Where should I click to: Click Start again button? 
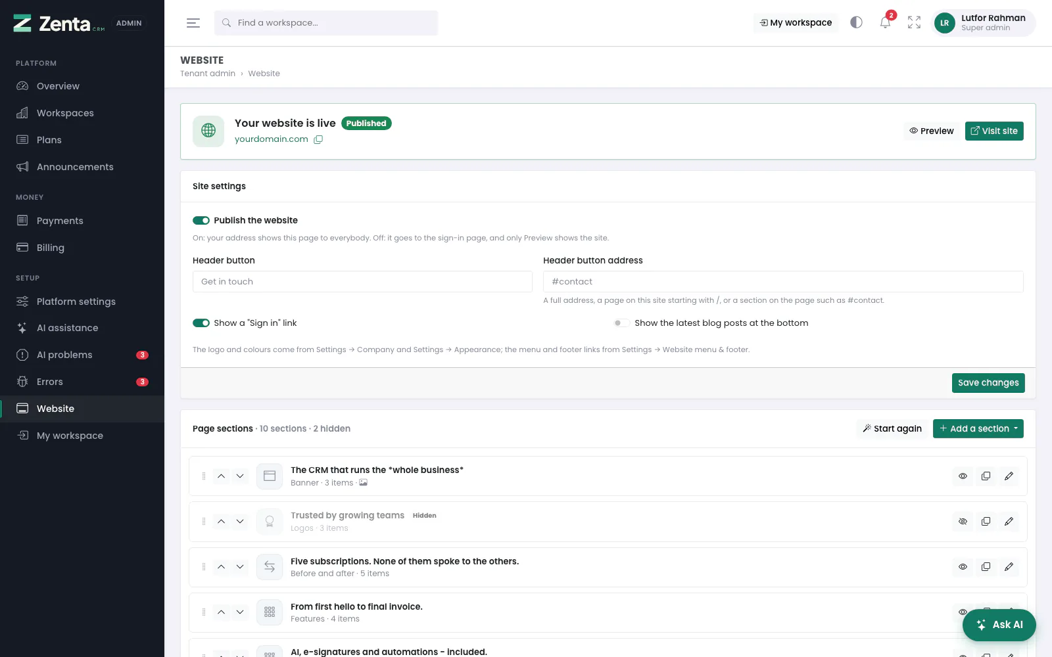click(893, 429)
